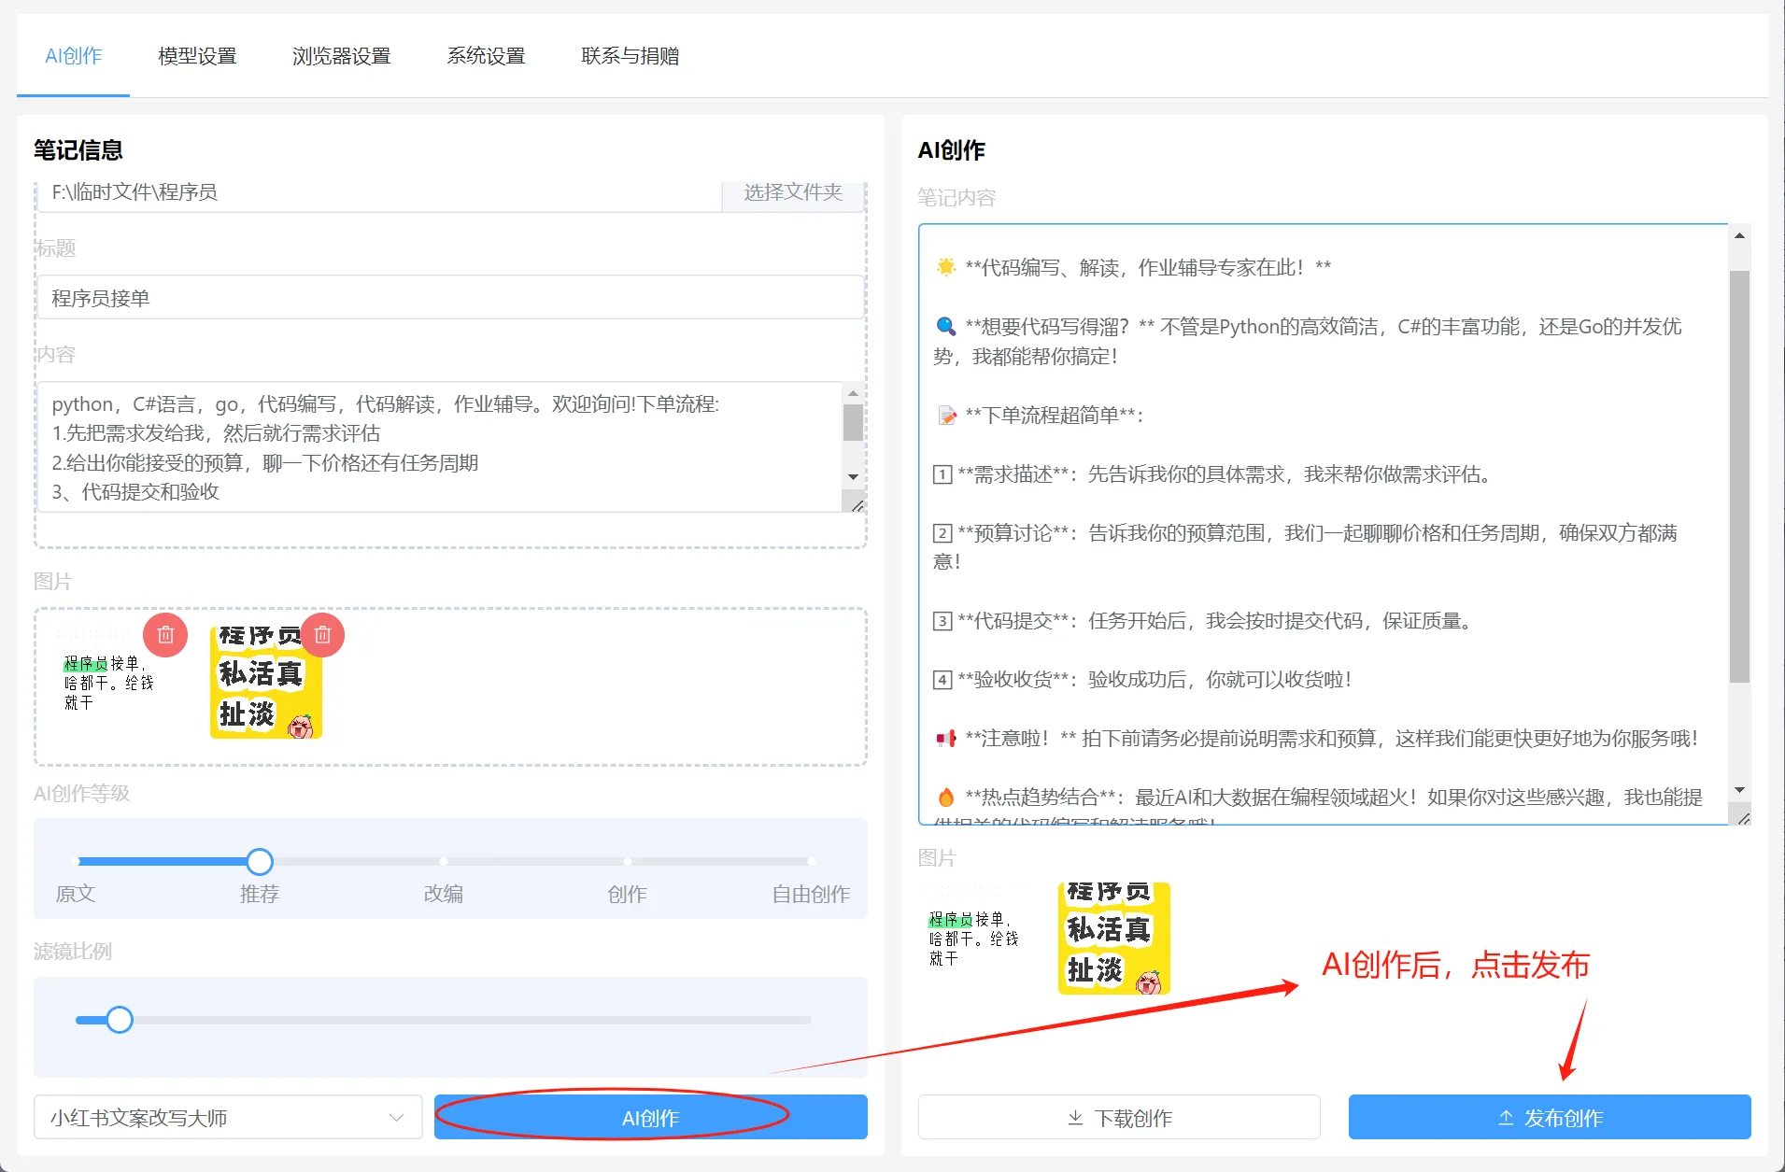1785x1172 pixels.
Task: Select generated yellow image thumbnail in AI创作 panel
Action: 1113,938
